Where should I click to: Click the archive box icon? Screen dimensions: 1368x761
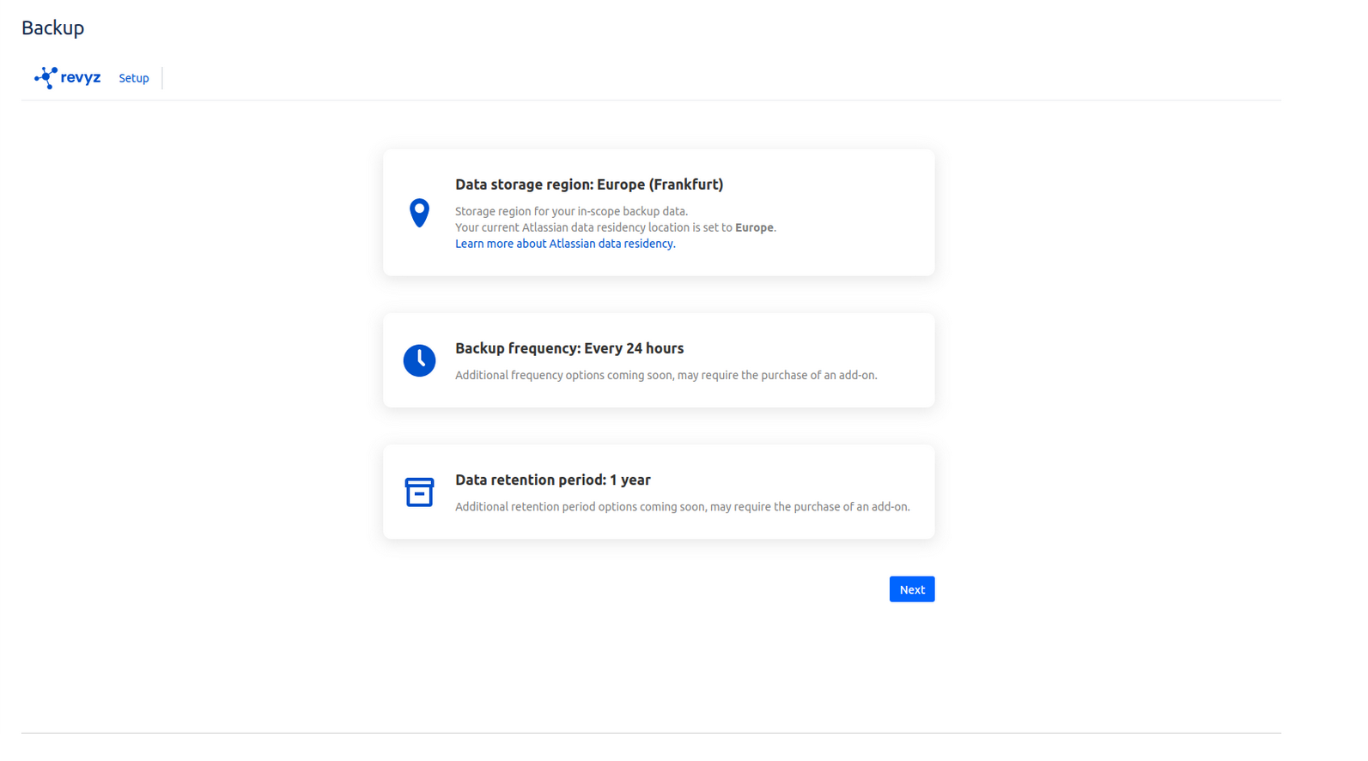pos(419,492)
